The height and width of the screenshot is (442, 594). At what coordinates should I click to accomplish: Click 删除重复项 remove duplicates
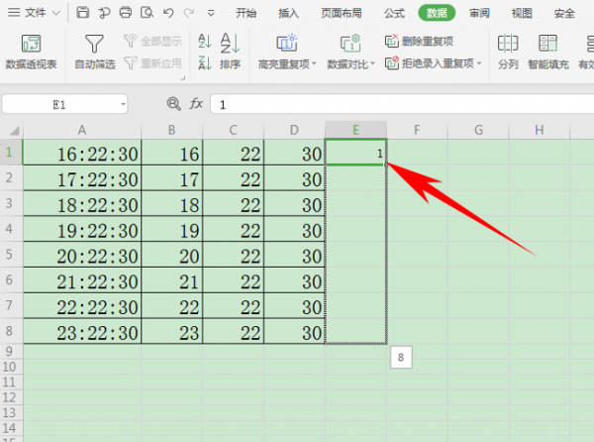(x=419, y=41)
